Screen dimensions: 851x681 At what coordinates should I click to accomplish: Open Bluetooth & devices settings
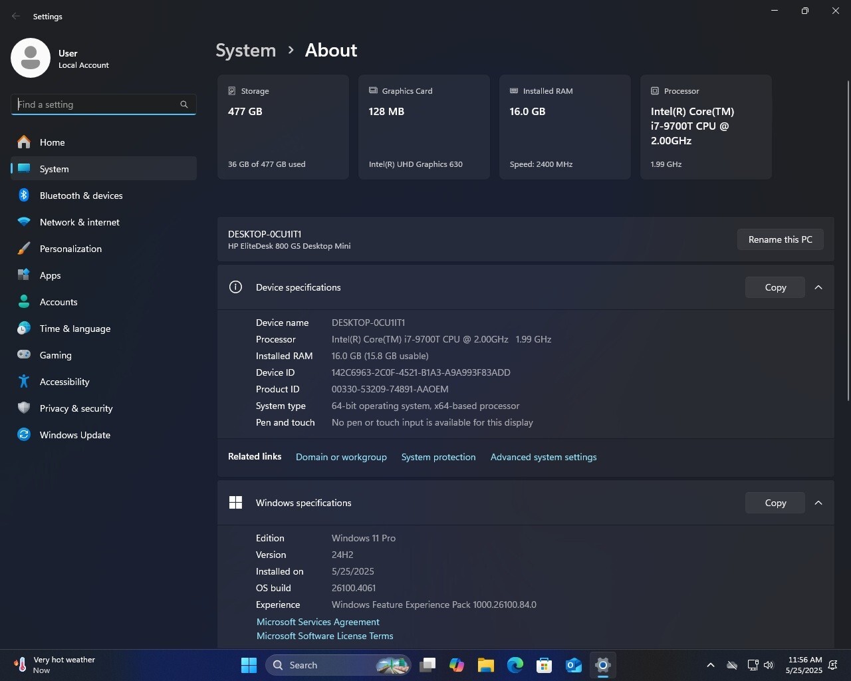point(104,196)
